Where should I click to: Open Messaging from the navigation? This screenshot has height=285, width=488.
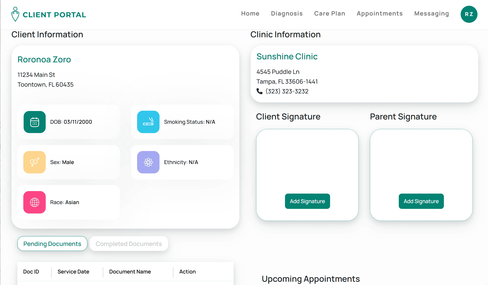[432, 14]
